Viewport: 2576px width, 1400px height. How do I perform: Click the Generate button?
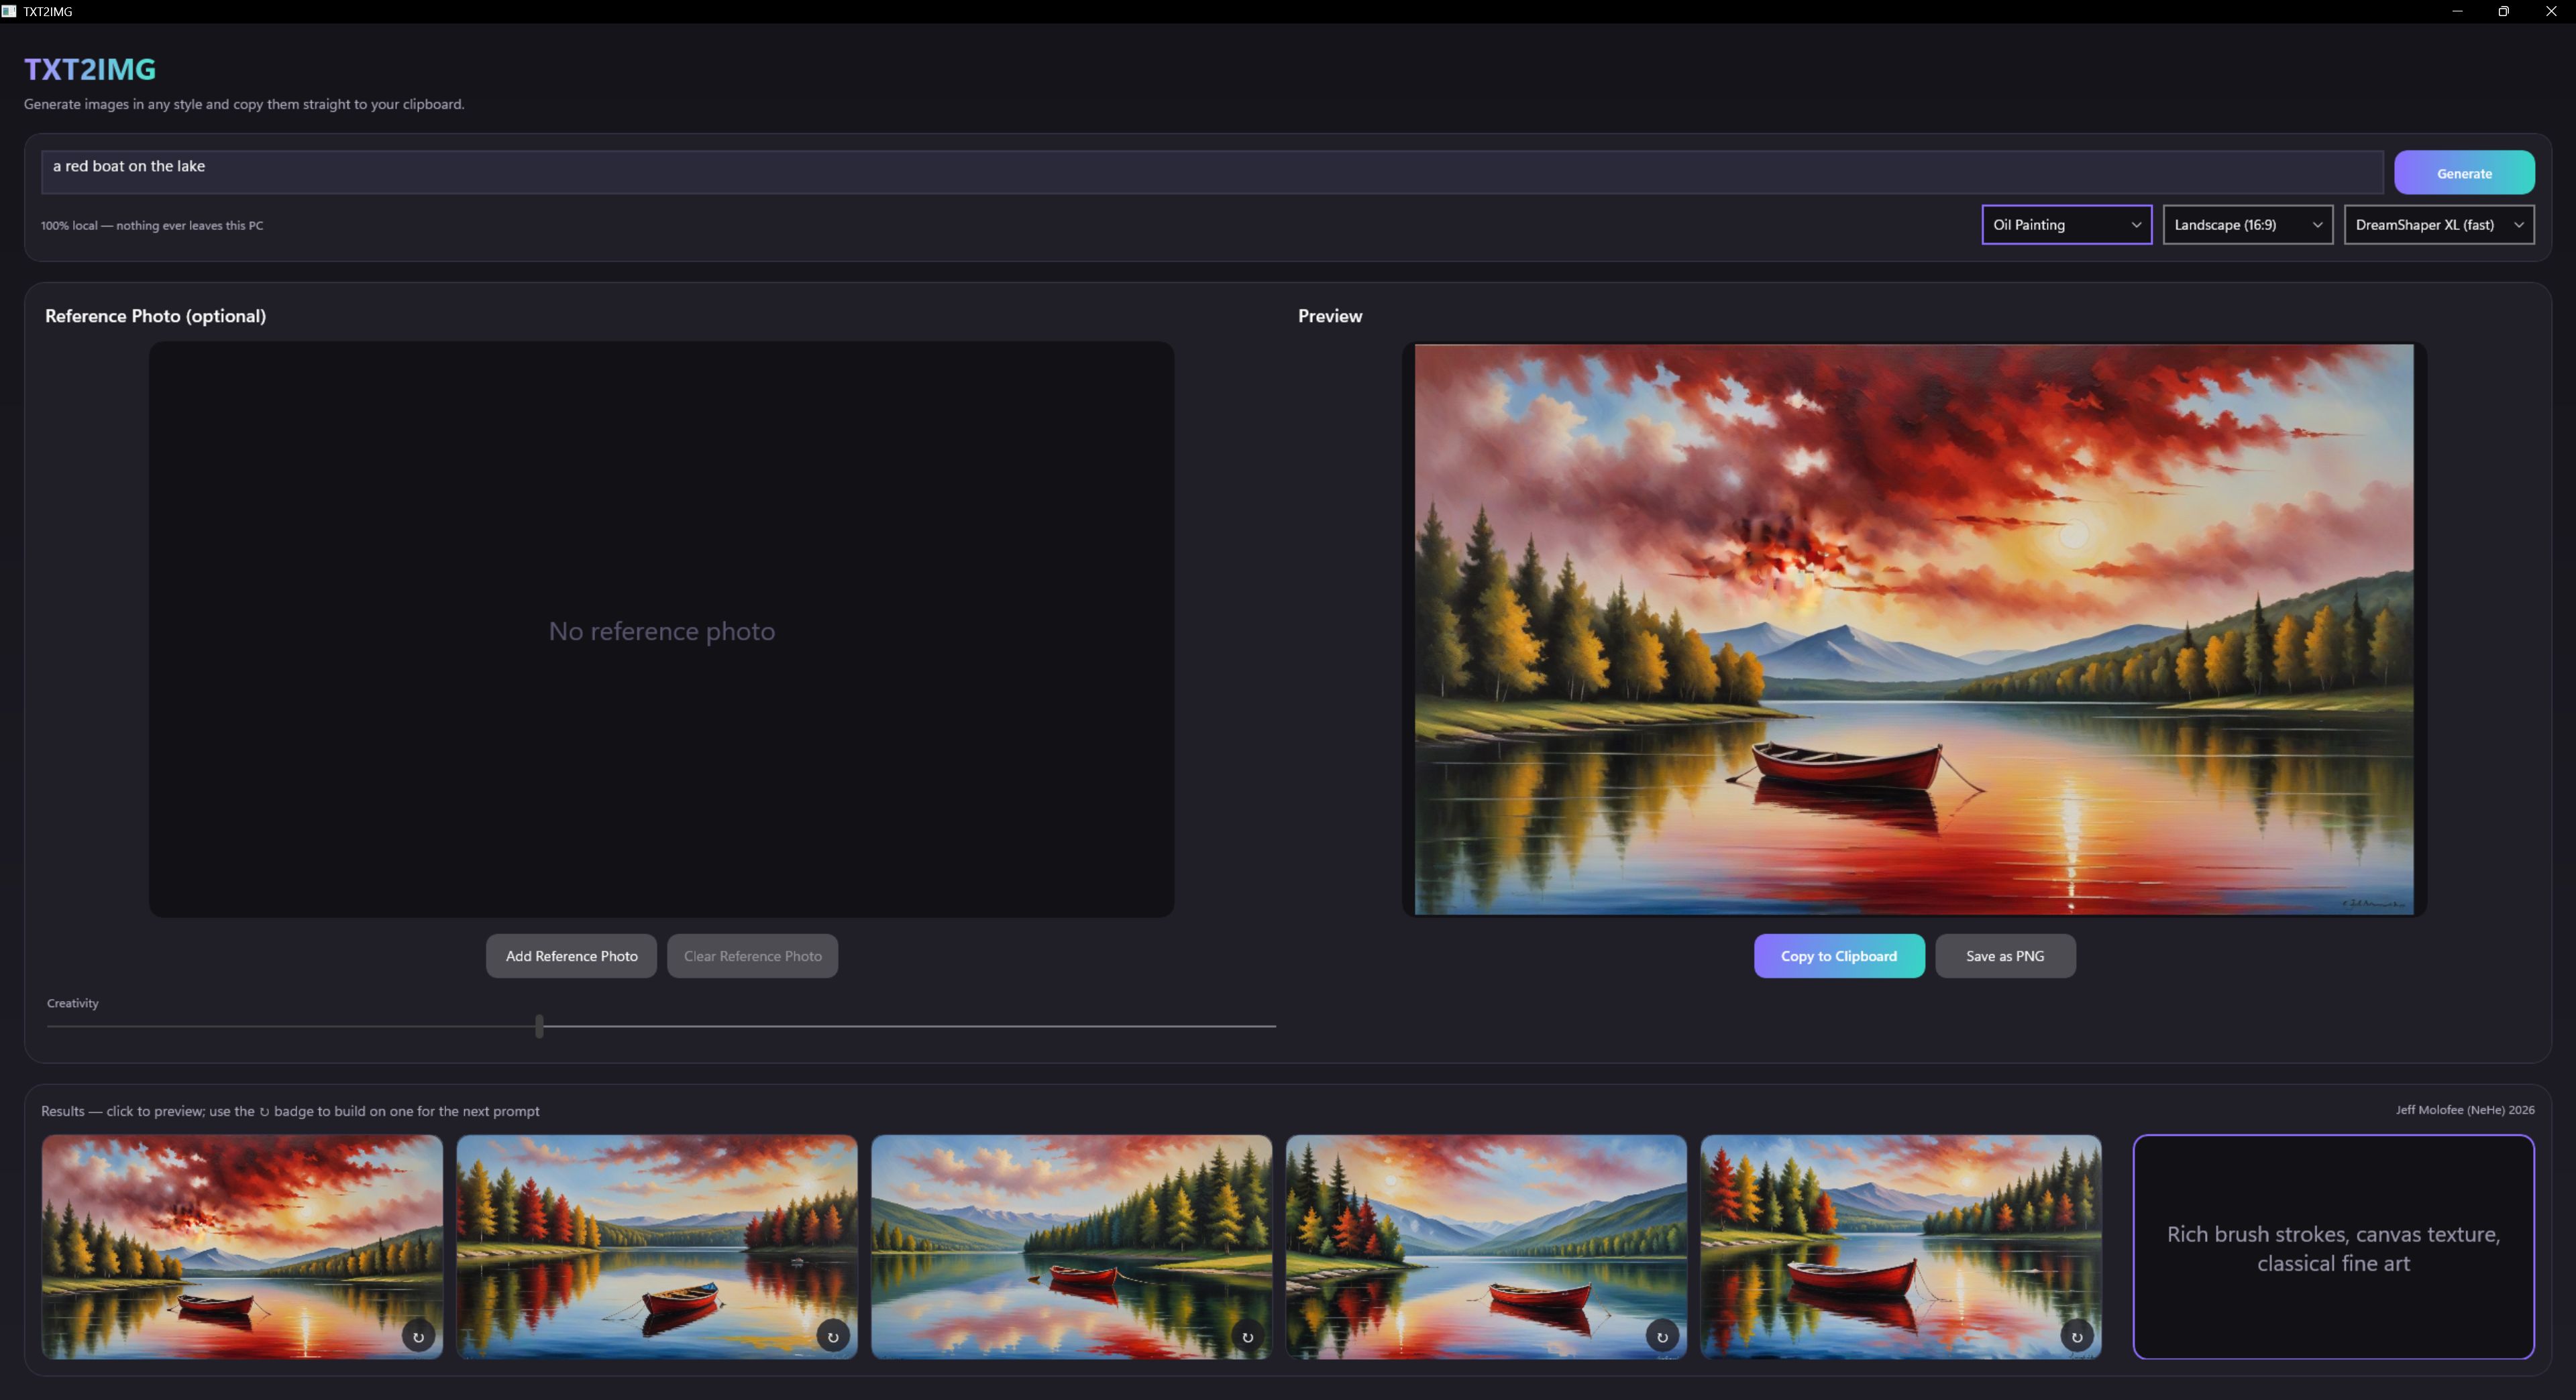(x=2463, y=173)
